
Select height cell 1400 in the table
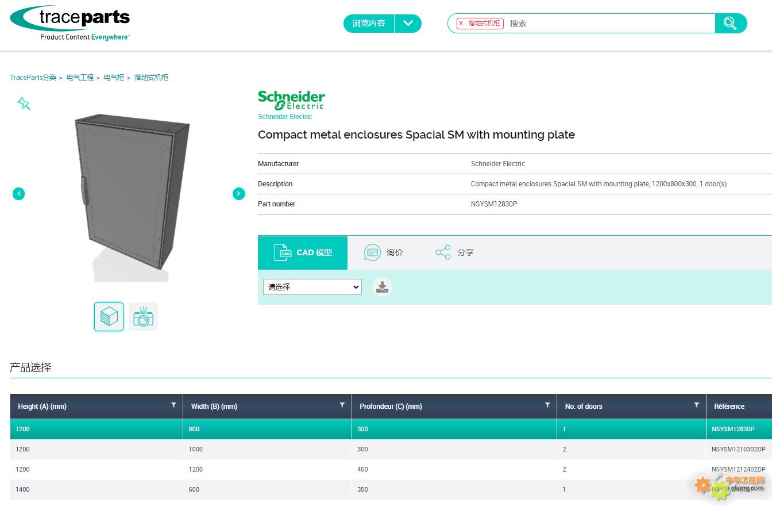coord(96,489)
